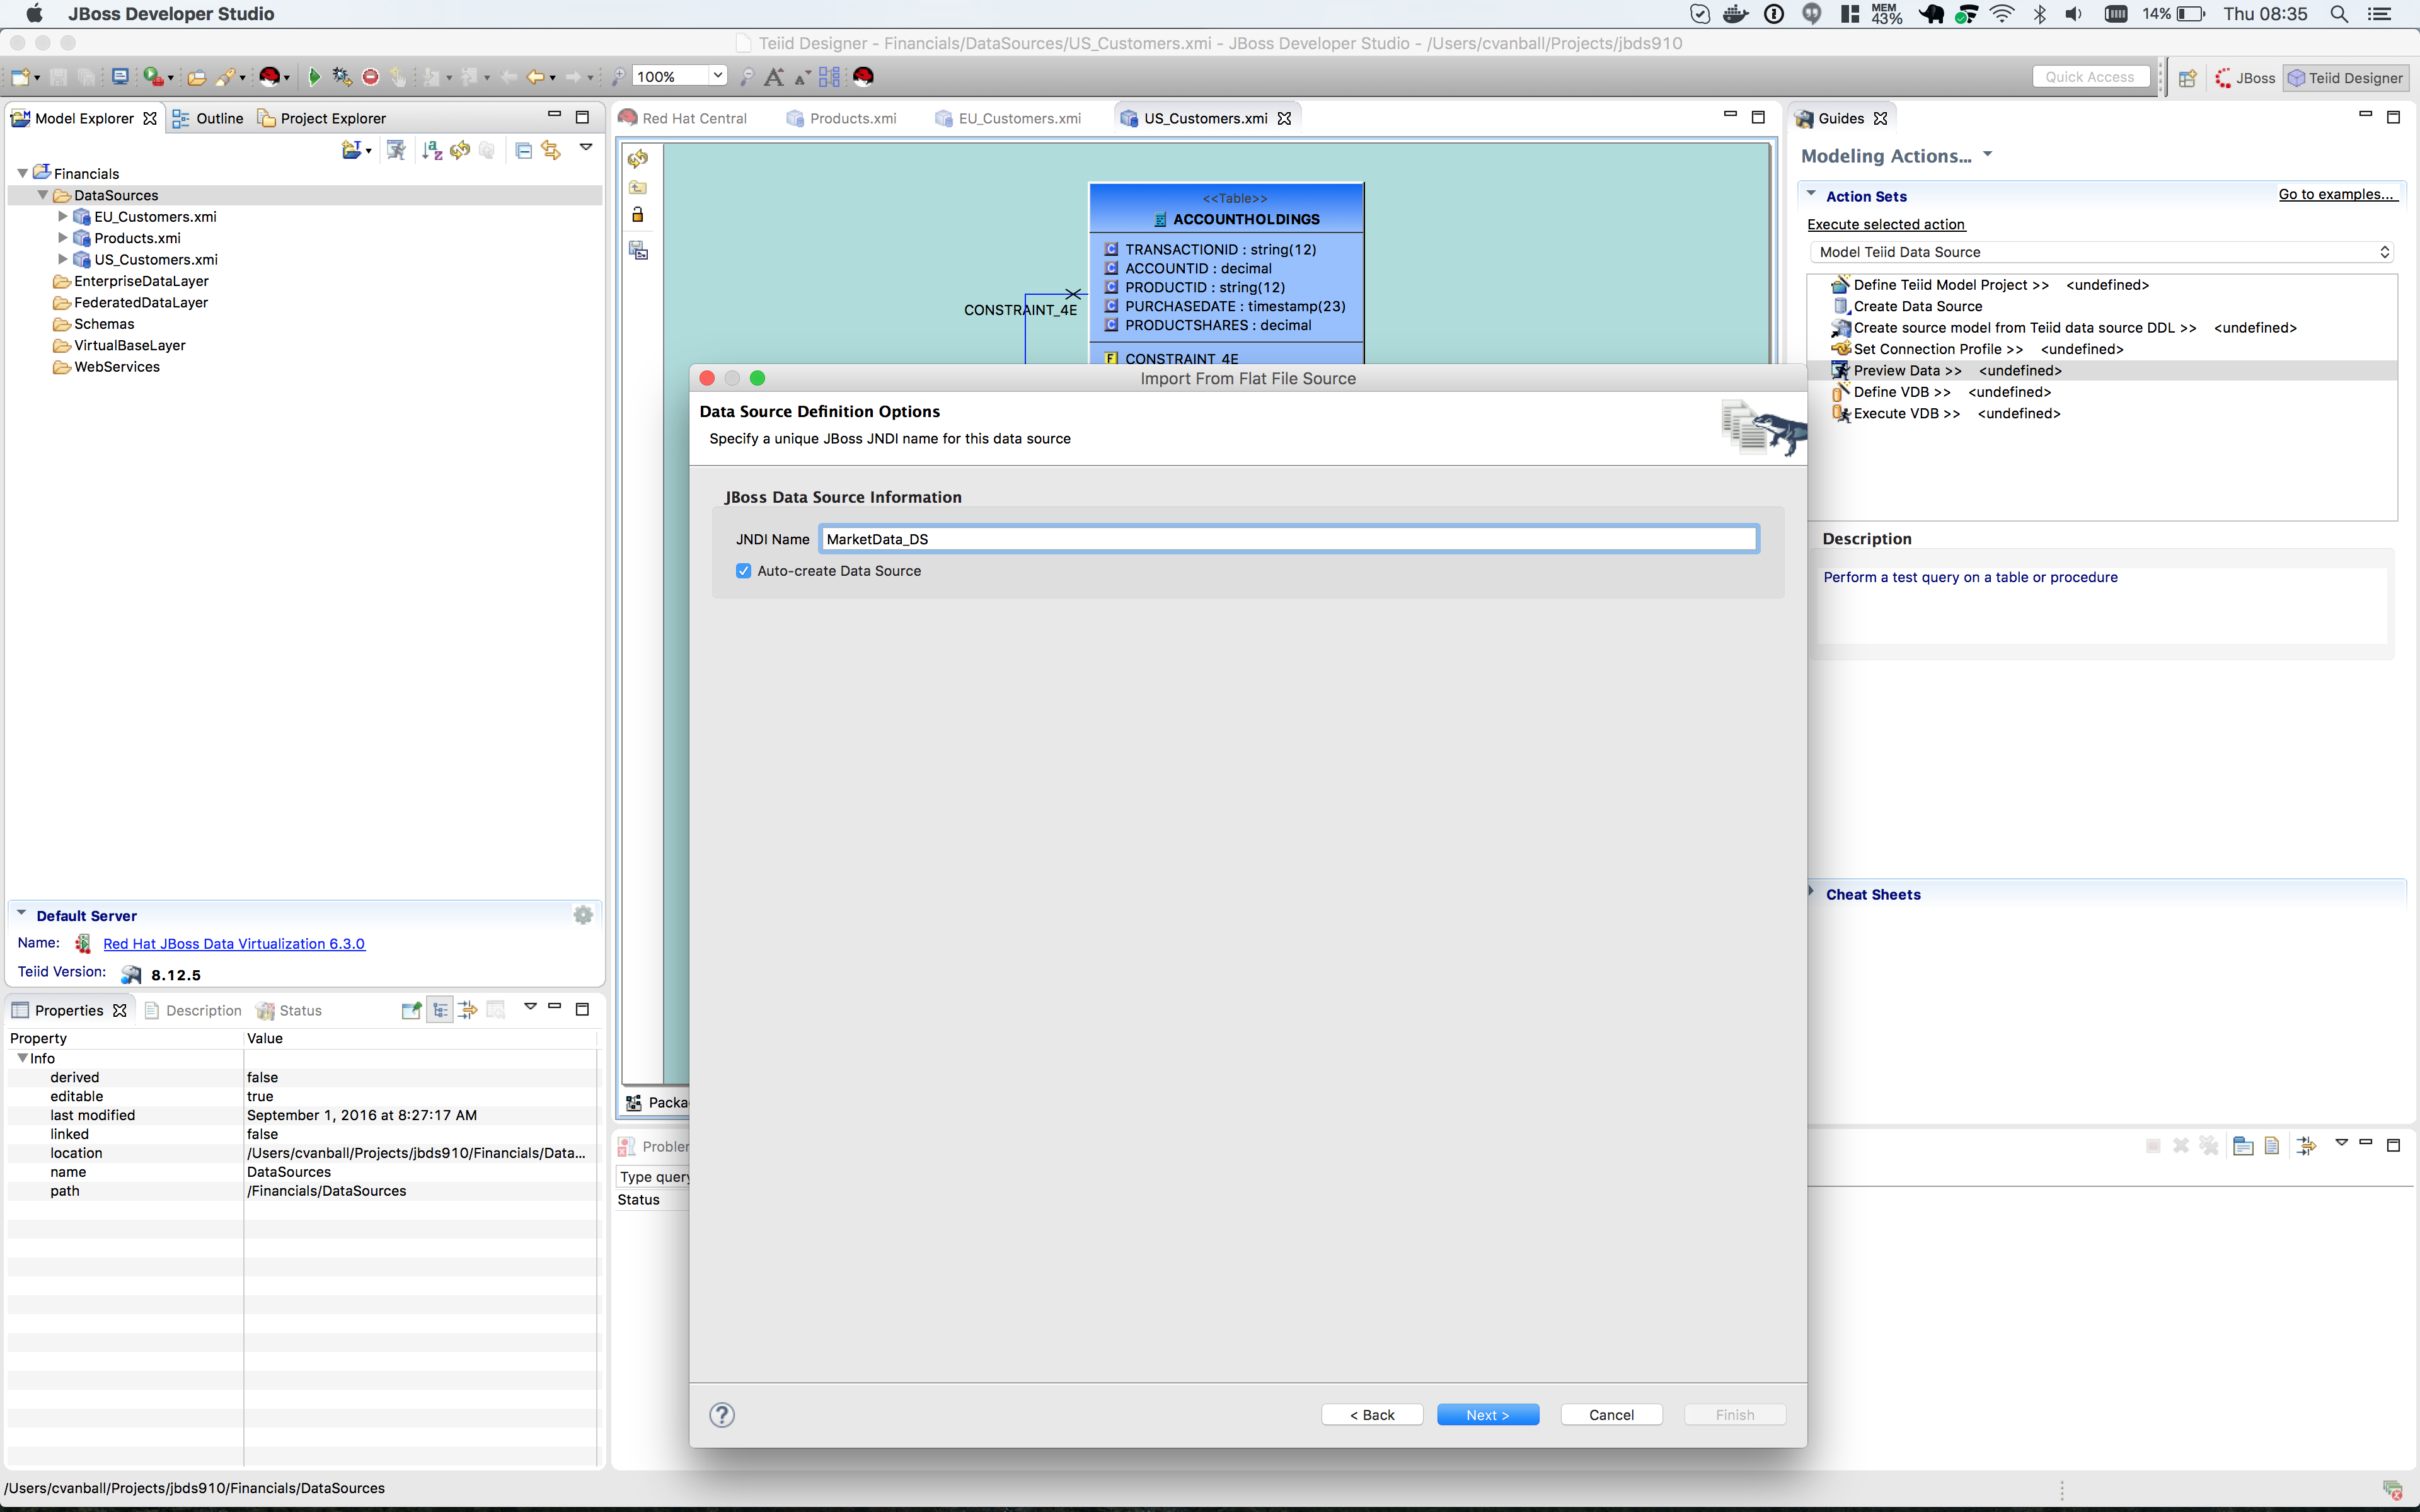Click the Next > button

1487,1414
